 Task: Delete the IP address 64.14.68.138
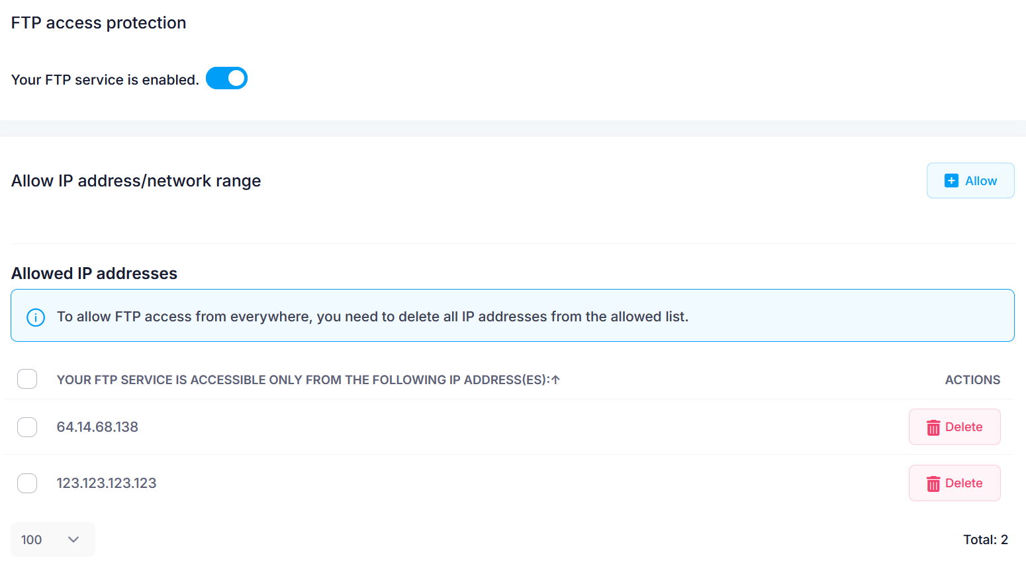(x=955, y=427)
